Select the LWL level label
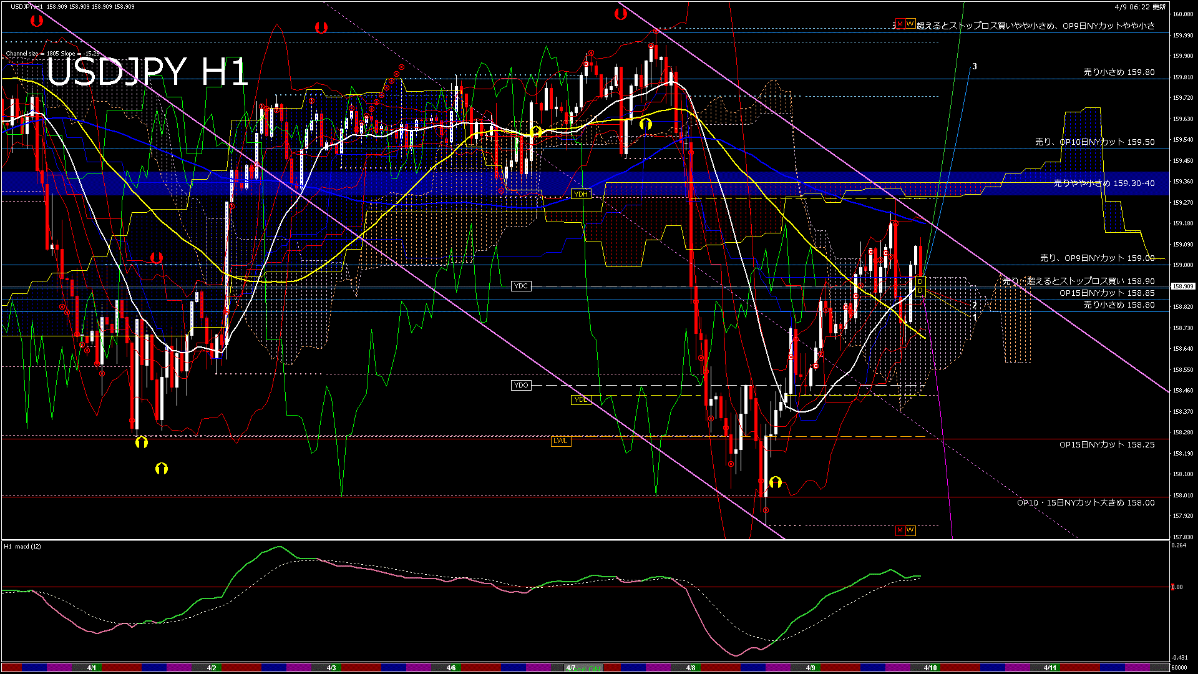Screen dimensions: 1198x674 (560, 441)
